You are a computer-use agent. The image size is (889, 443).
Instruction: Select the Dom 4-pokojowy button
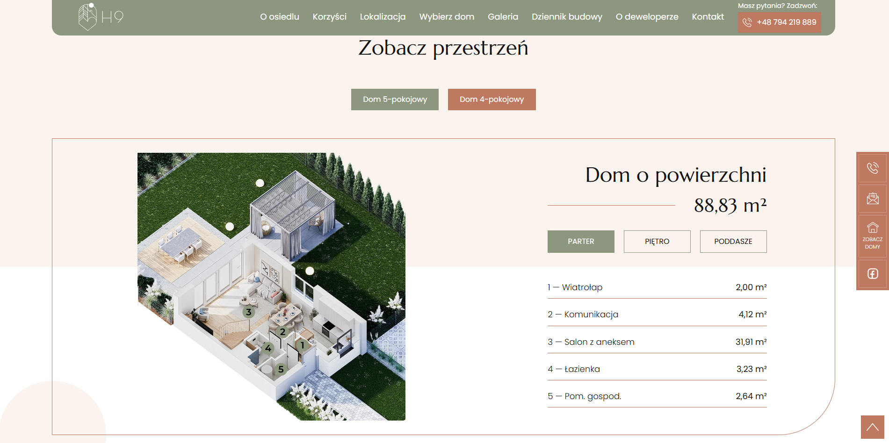pyautogui.click(x=491, y=100)
